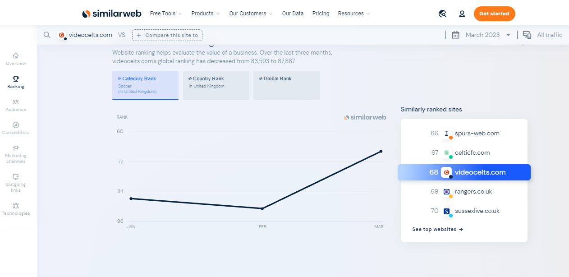The height and width of the screenshot is (277, 569).
Task: Open Outgoing links sidebar icon
Action: tap(16, 177)
